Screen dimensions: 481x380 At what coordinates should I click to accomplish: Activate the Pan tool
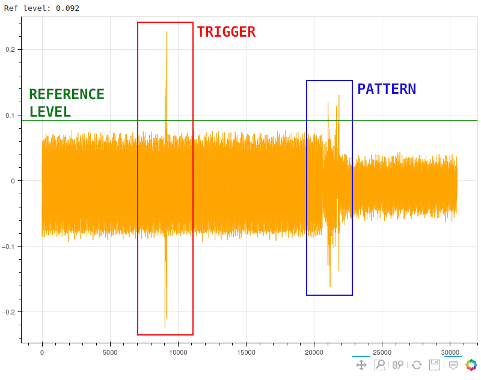point(361,365)
